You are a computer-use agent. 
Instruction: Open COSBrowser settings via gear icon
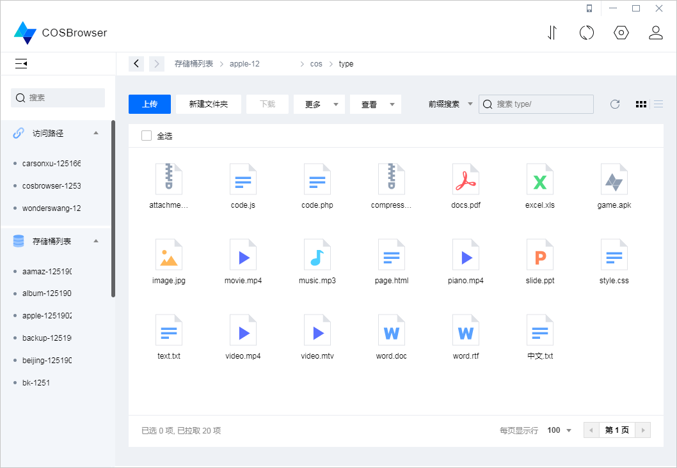pos(621,33)
